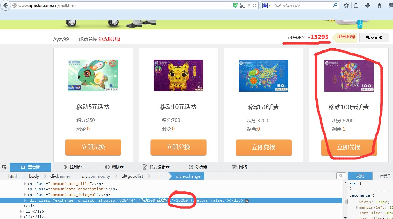393x219 pixels.
Task: Select div.commodity breadcrumb
Action: click(x=96, y=176)
